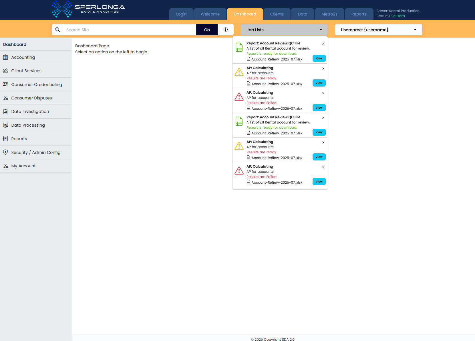Expand the Job Lists dropdown
This screenshot has width=475, height=341.
(x=284, y=30)
